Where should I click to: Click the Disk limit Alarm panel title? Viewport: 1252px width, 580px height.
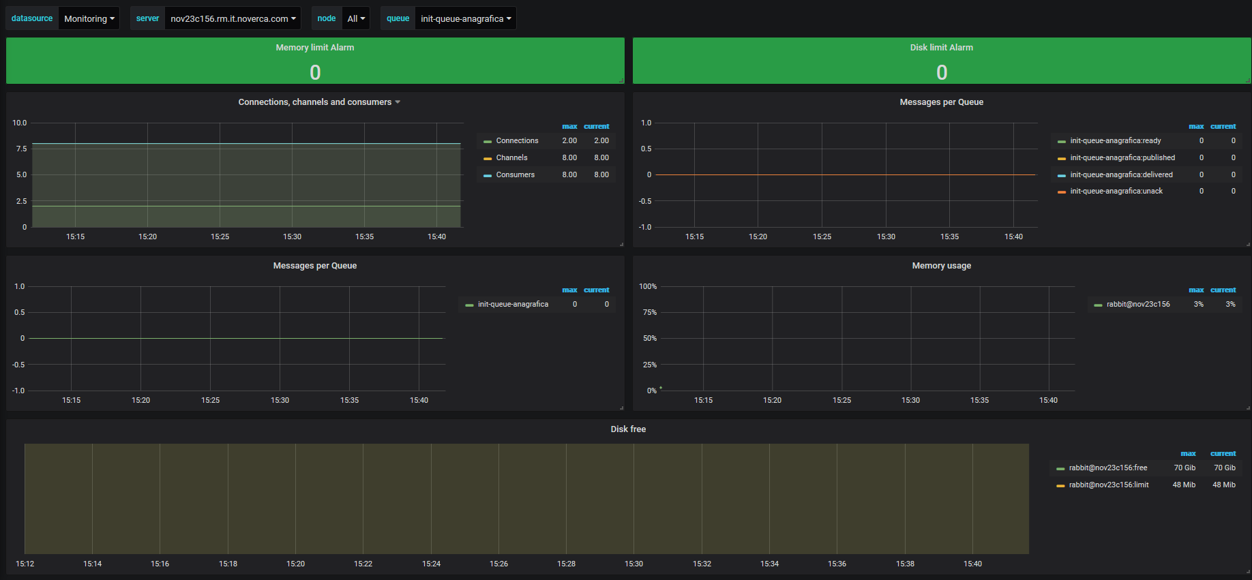(941, 48)
